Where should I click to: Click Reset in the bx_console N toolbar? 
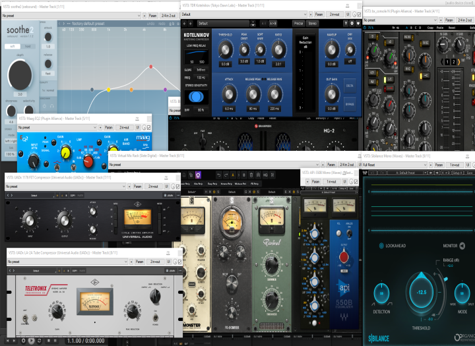(x=452, y=28)
